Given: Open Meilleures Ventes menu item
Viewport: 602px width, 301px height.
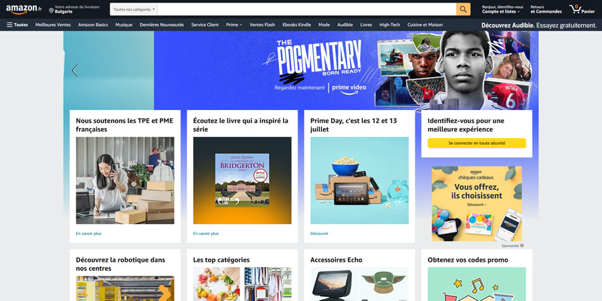Looking at the screenshot, I should (53, 25).
